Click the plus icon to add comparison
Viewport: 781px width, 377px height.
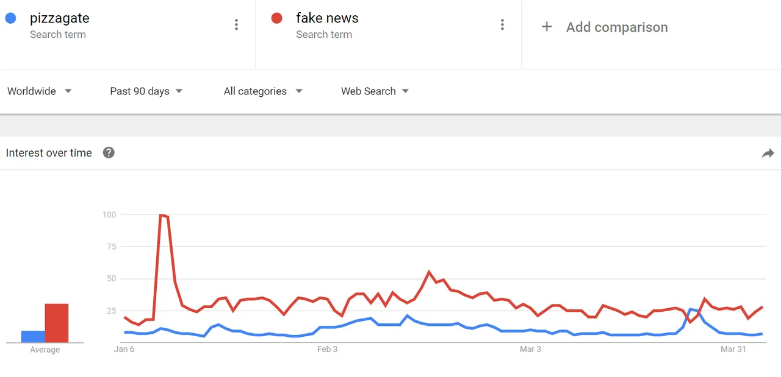click(547, 27)
